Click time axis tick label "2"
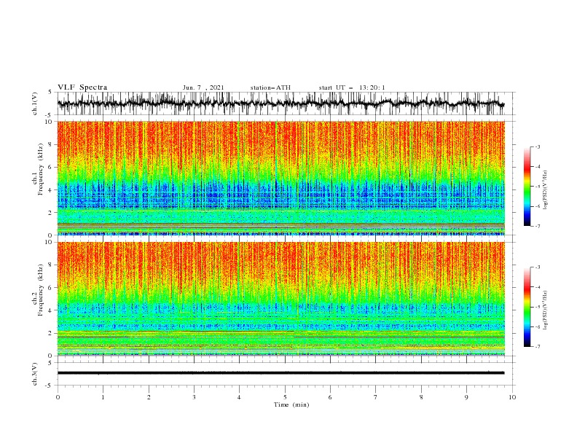The height and width of the screenshot is (446, 577). click(x=149, y=397)
